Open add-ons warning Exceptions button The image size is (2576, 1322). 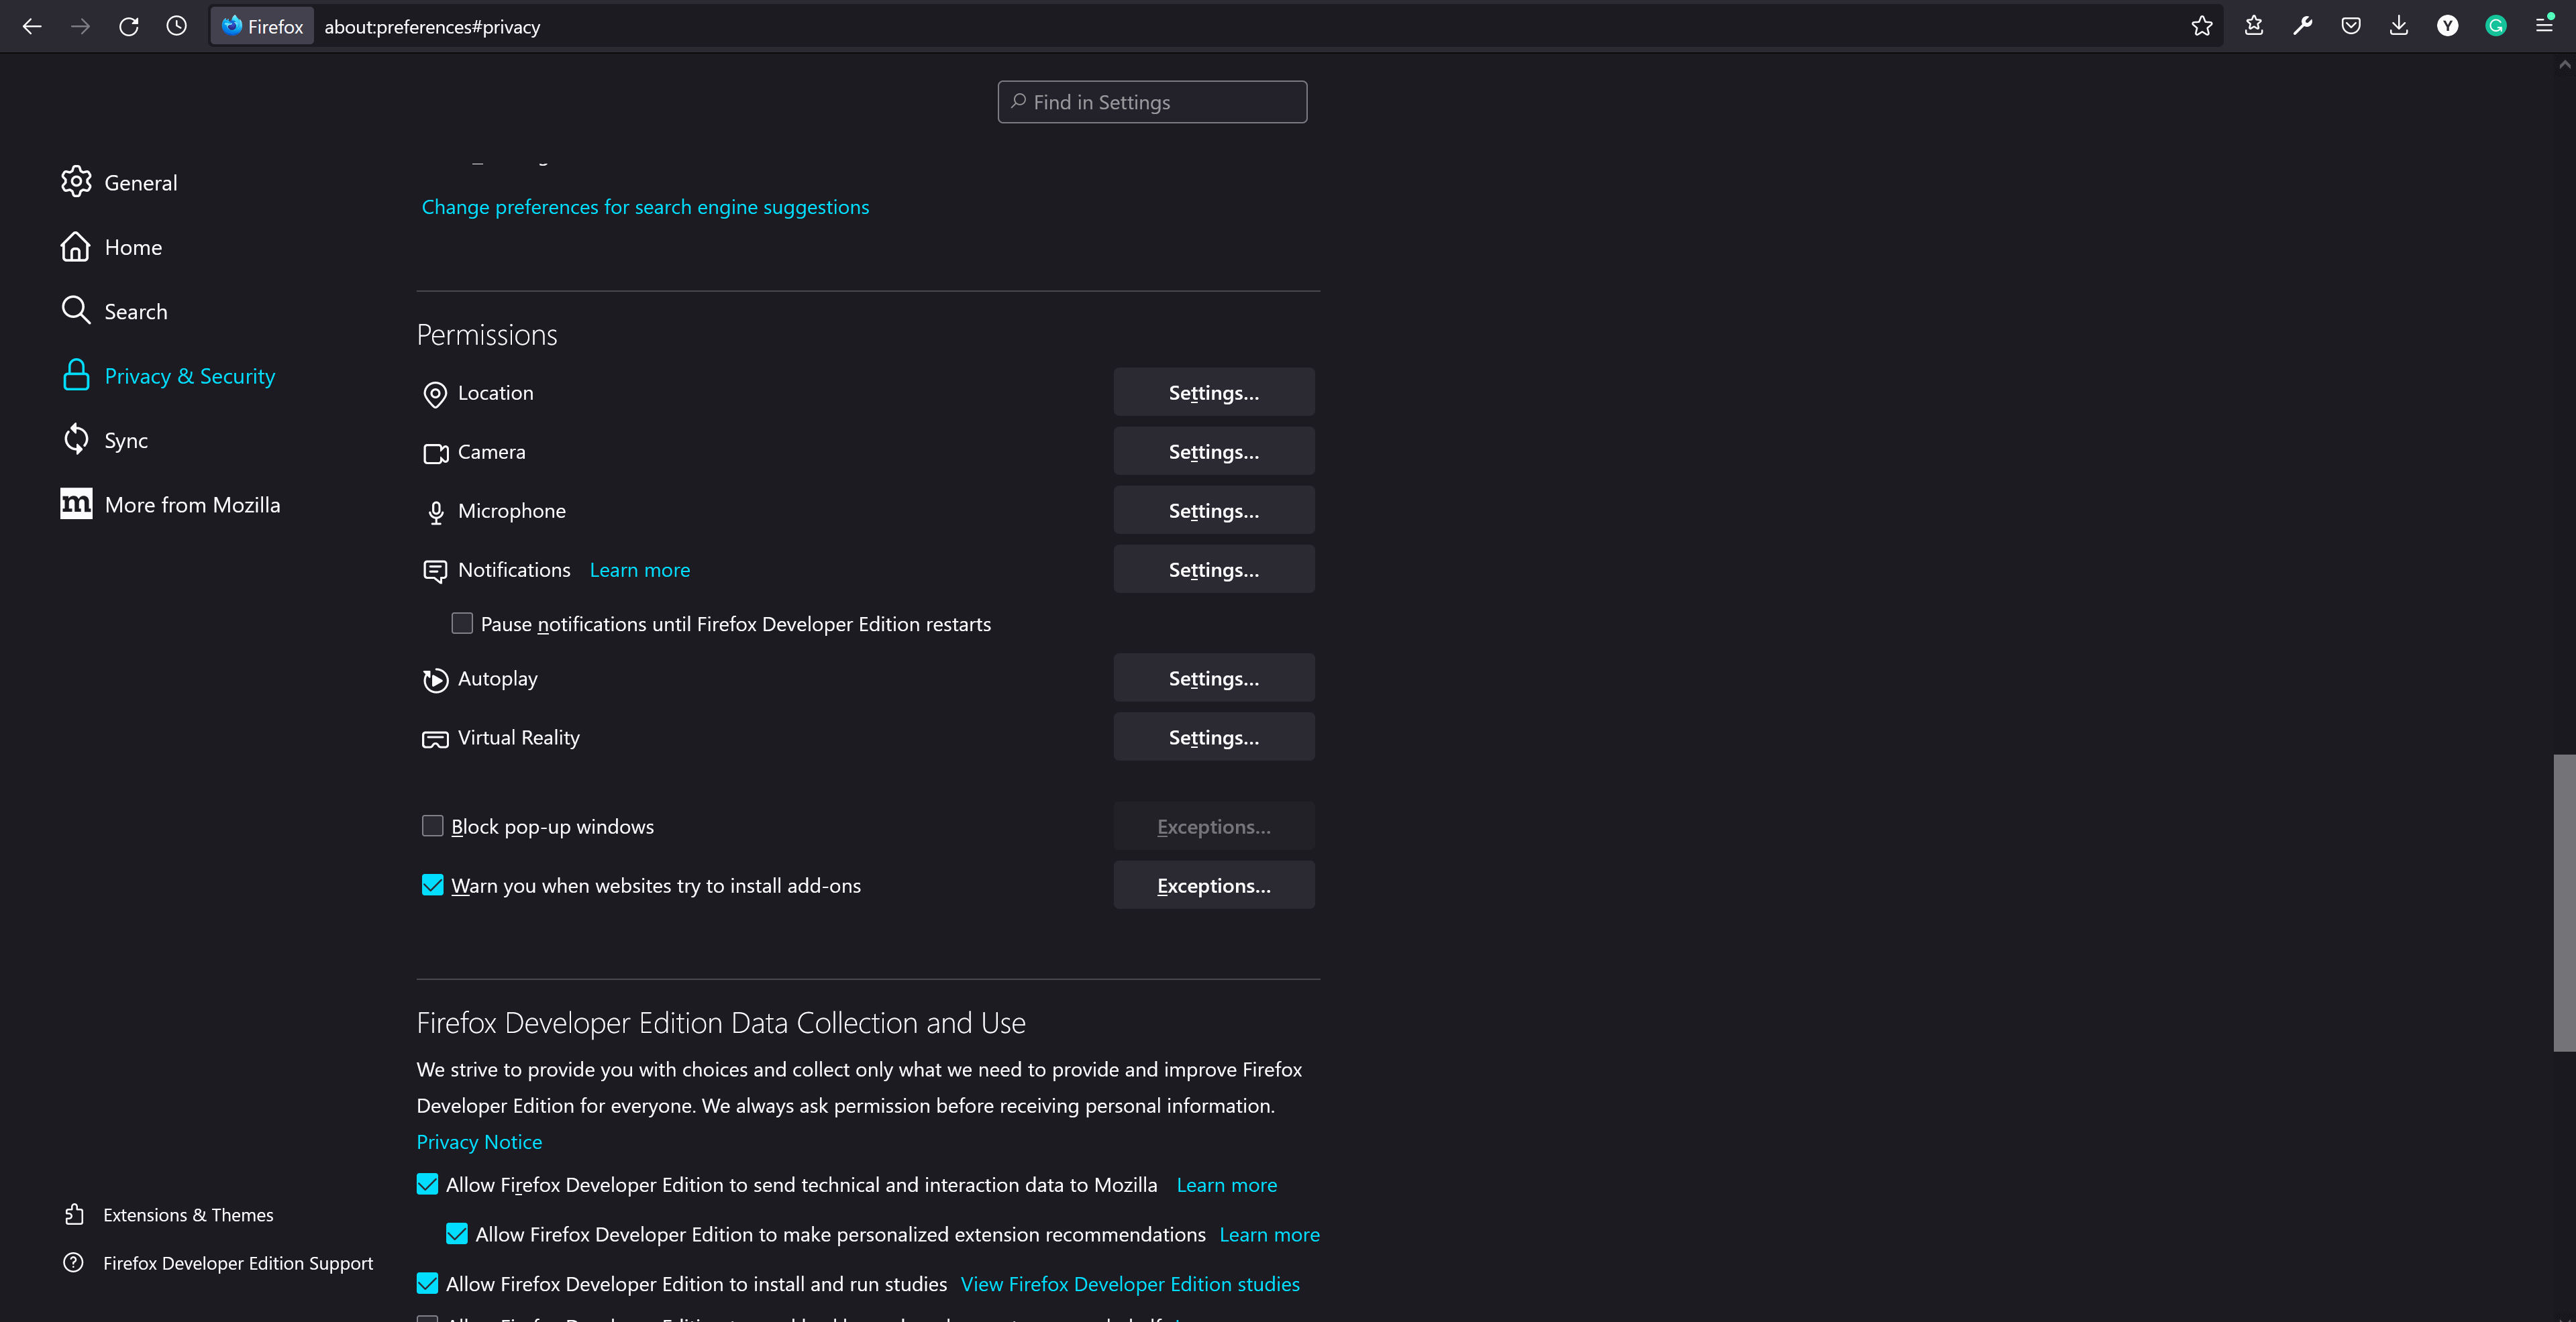click(x=1214, y=884)
